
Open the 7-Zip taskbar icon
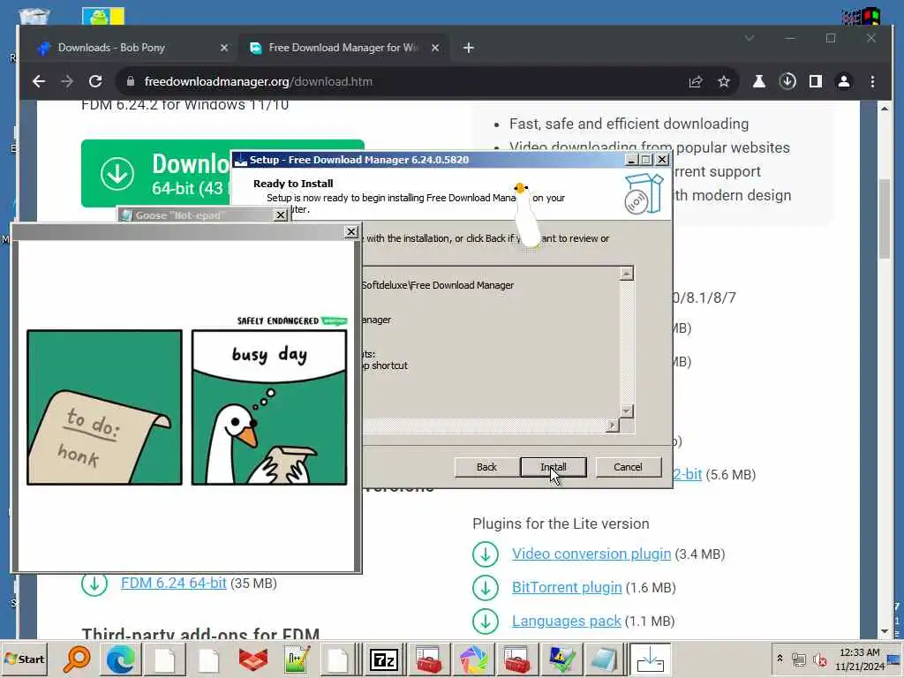(384, 659)
